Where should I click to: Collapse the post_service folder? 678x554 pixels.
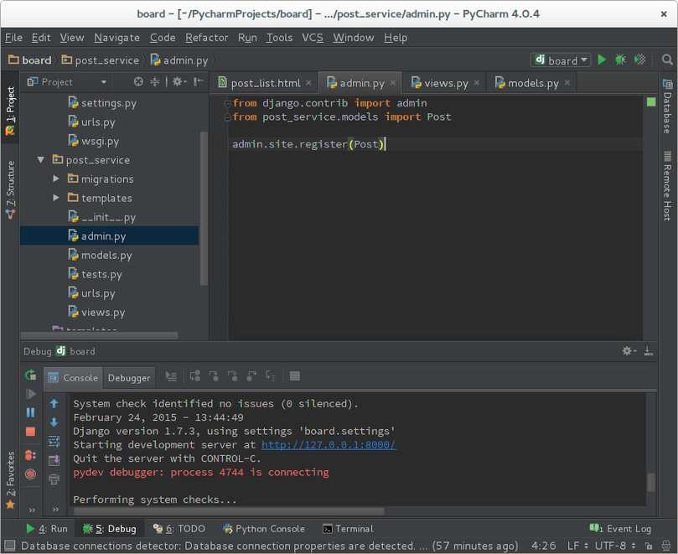(40, 159)
